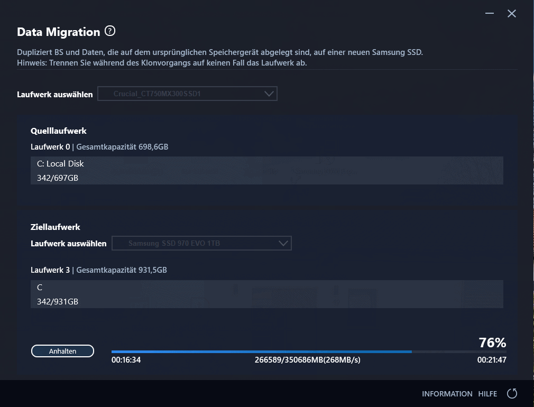Click the help question mark beside Data Migration
The image size is (534, 407).
point(110,31)
